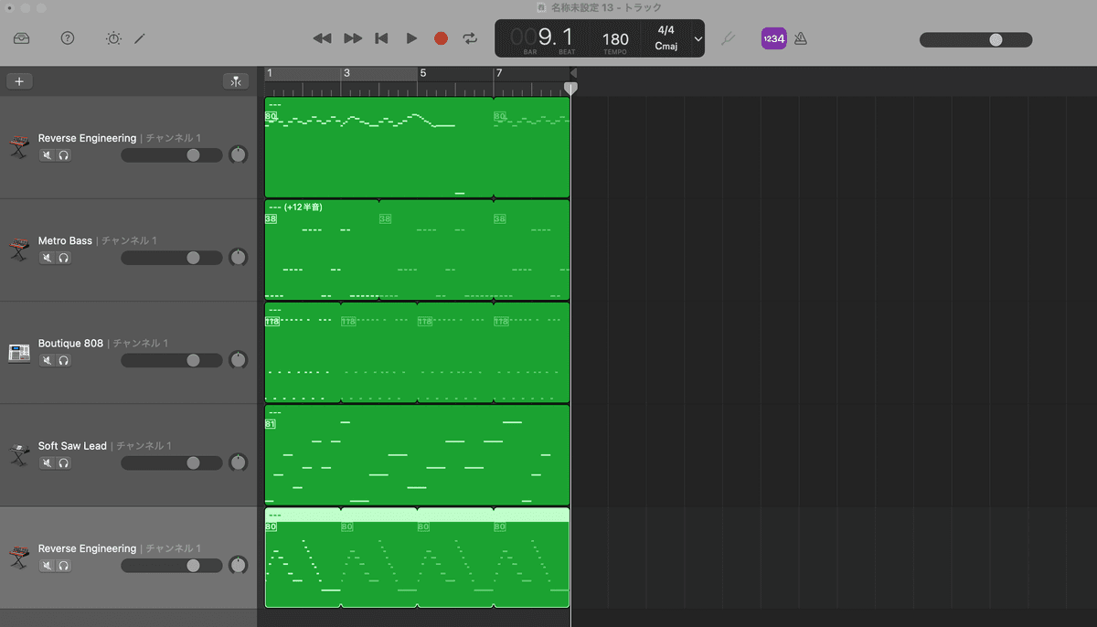Screen dimensions: 1097x627
Task: Click the red Record button
Action: pos(441,38)
